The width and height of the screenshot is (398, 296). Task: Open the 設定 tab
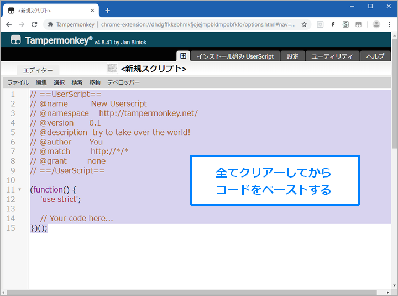point(292,56)
